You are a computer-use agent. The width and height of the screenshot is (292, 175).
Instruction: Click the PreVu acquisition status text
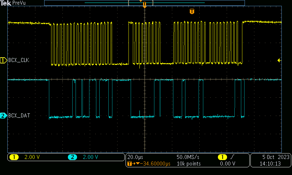19,3
